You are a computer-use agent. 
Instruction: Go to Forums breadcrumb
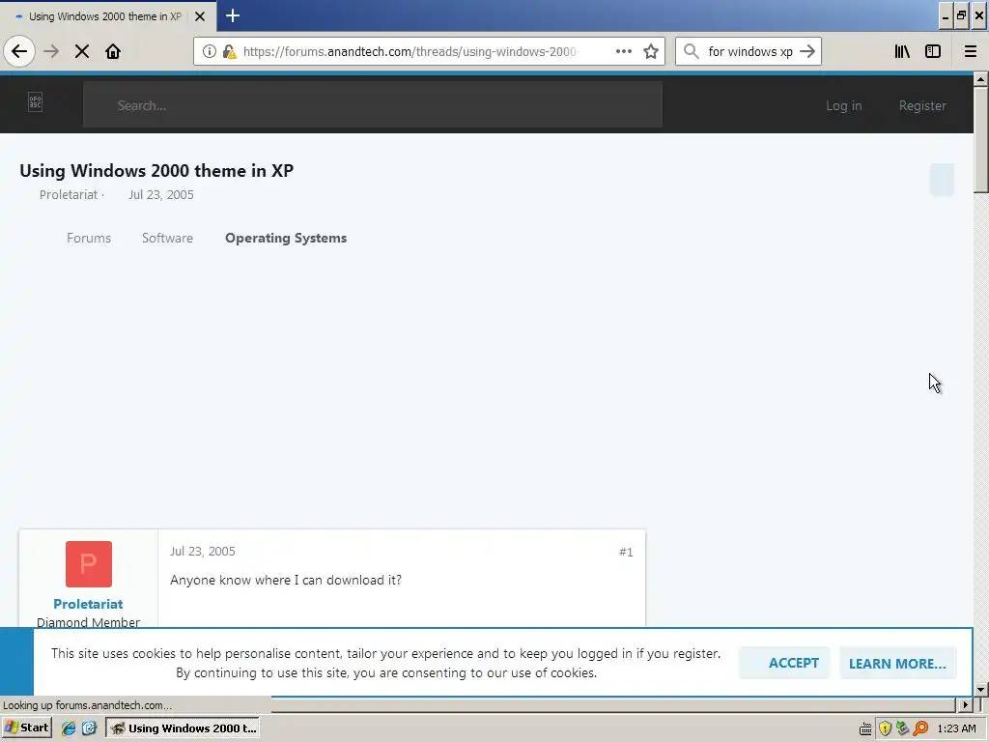coord(89,238)
